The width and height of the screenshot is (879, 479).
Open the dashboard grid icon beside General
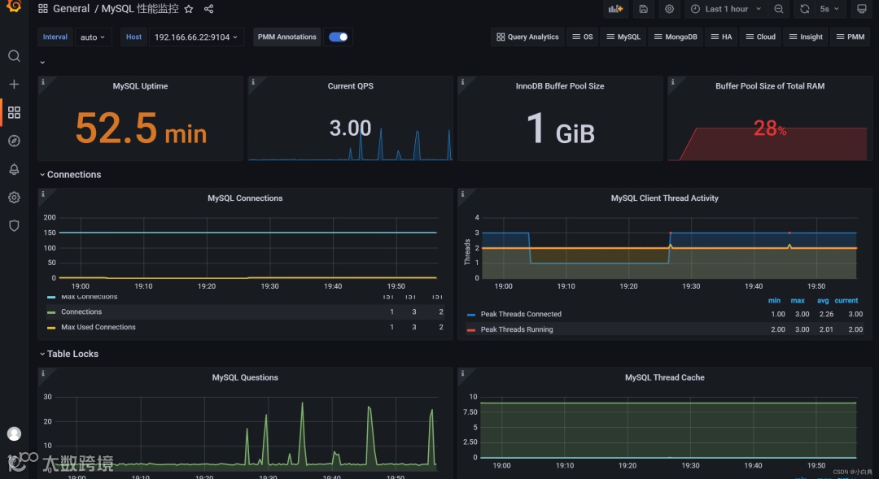(42, 9)
